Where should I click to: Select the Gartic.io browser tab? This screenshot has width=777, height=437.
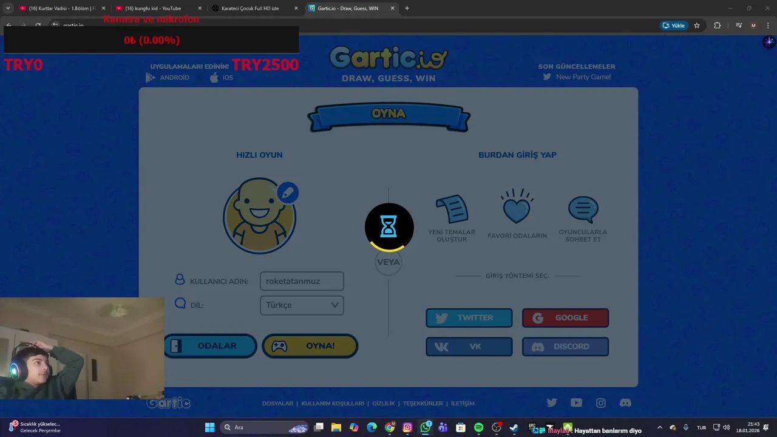pos(351,8)
